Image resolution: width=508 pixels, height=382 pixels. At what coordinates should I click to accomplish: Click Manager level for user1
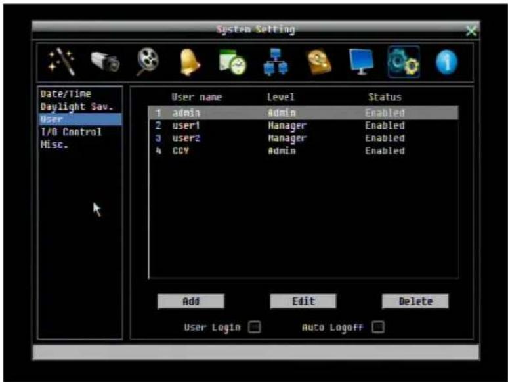(x=287, y=126)
